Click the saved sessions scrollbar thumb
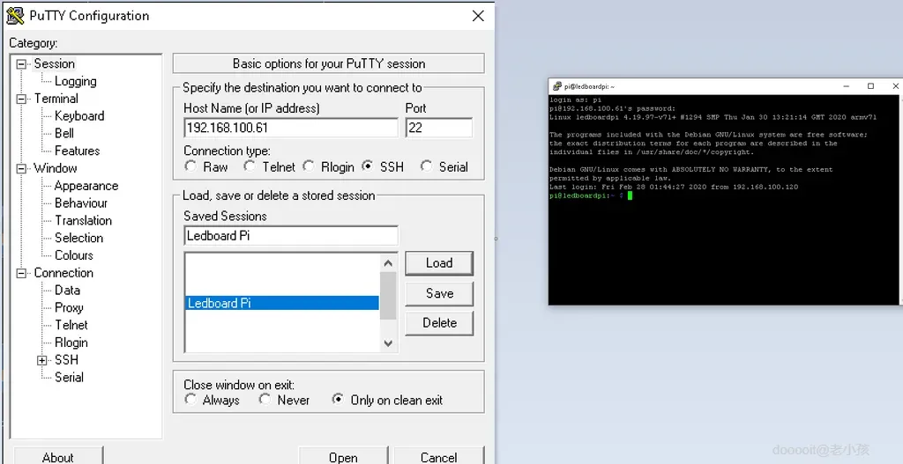 coord(388,296)
